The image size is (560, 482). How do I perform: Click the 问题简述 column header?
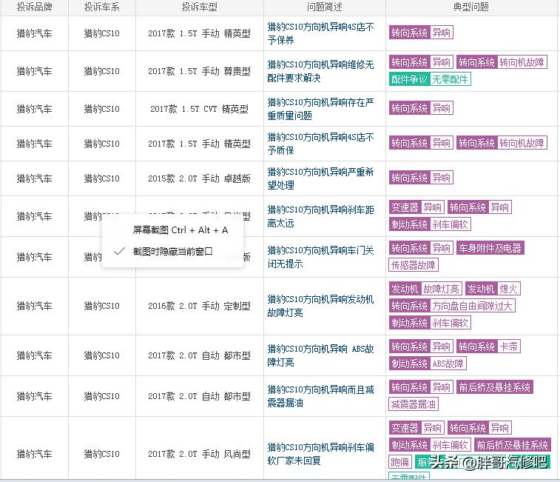click(324, 7)
